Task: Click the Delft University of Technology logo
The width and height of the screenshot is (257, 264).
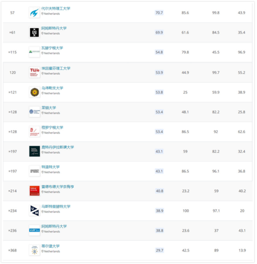Action: coord(34,13)
